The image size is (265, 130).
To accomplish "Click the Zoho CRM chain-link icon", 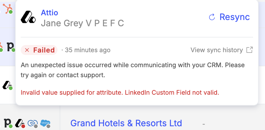I will pos(32,123).
